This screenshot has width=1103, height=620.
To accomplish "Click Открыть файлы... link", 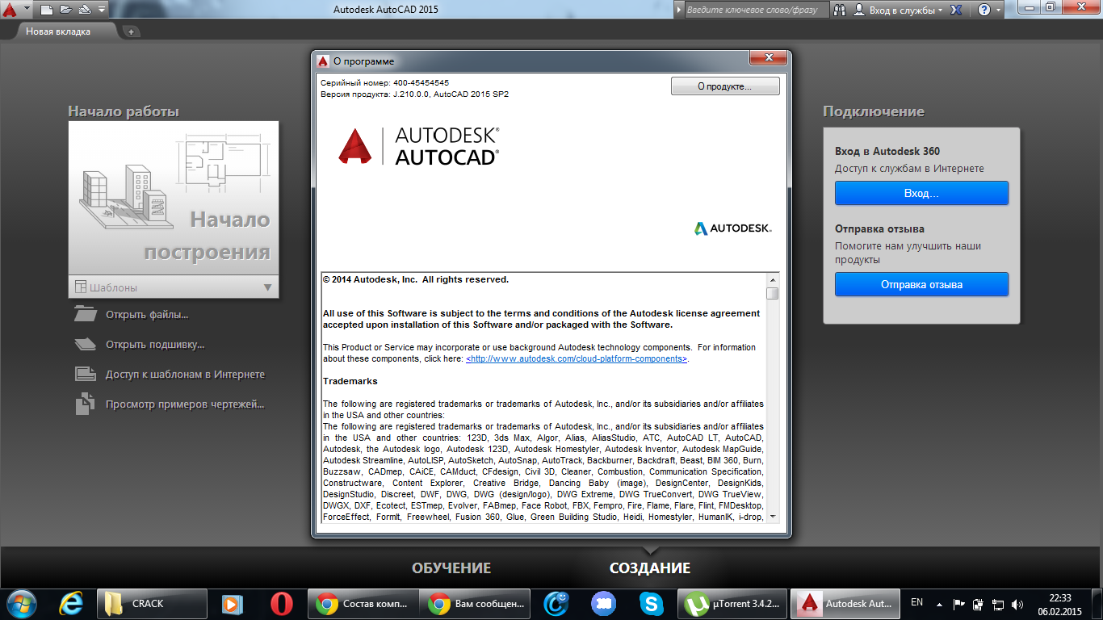I will [147, 315].
